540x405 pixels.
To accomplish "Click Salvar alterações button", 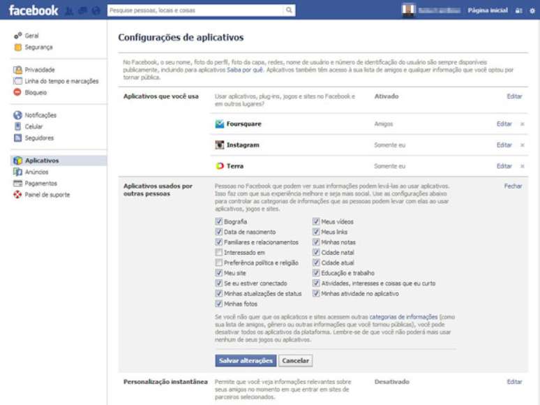I will click(246, 360).
